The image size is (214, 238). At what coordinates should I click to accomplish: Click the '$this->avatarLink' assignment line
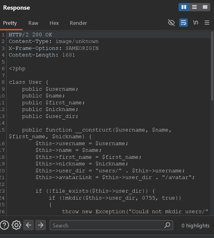pyautogui.click(x=115, y=178)
